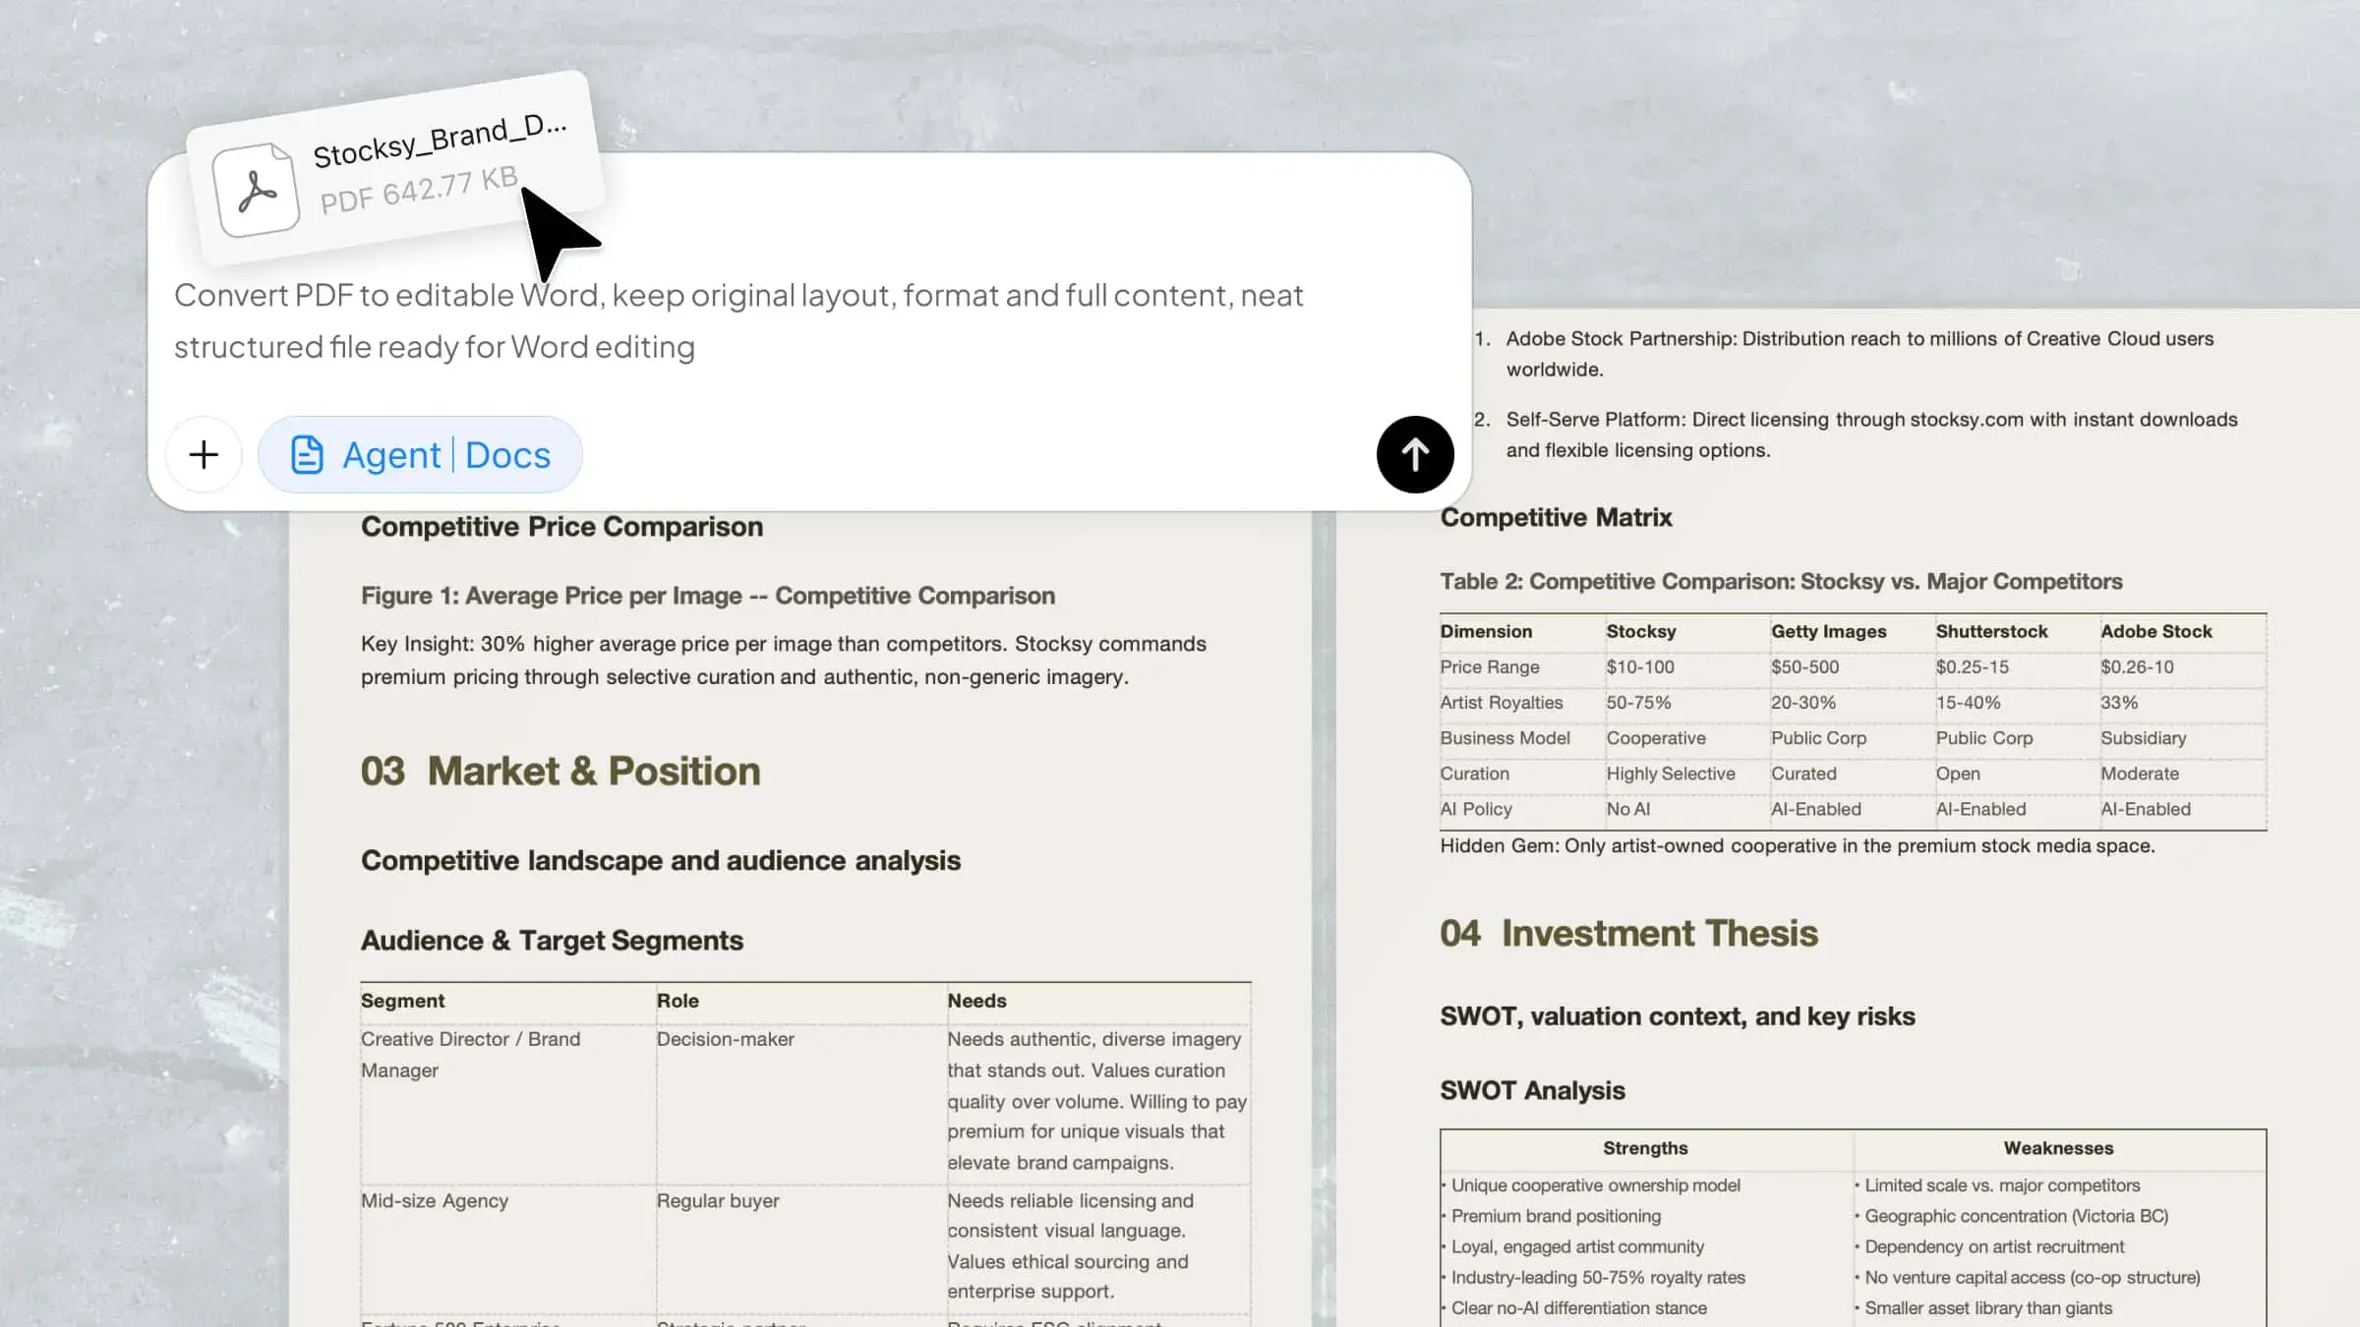Click the 'Highly Selective' cell
The height and width of the screenshot is (1327, 2360).
1670,773
